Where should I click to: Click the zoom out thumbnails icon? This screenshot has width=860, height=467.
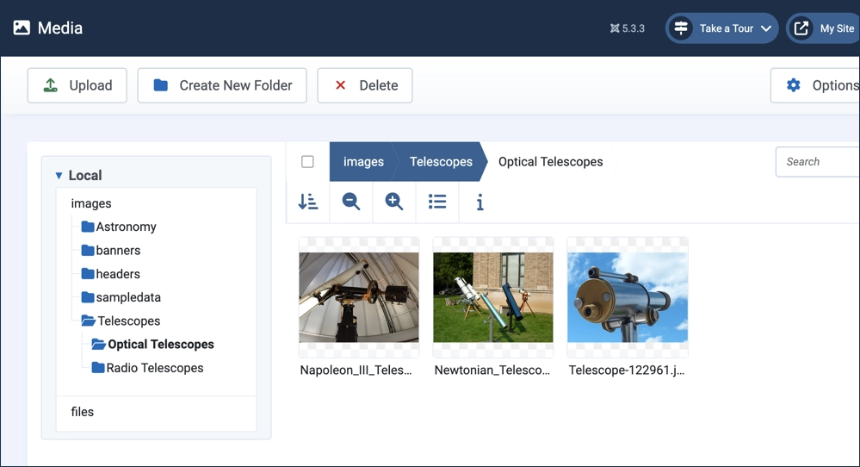click(351, 202)
